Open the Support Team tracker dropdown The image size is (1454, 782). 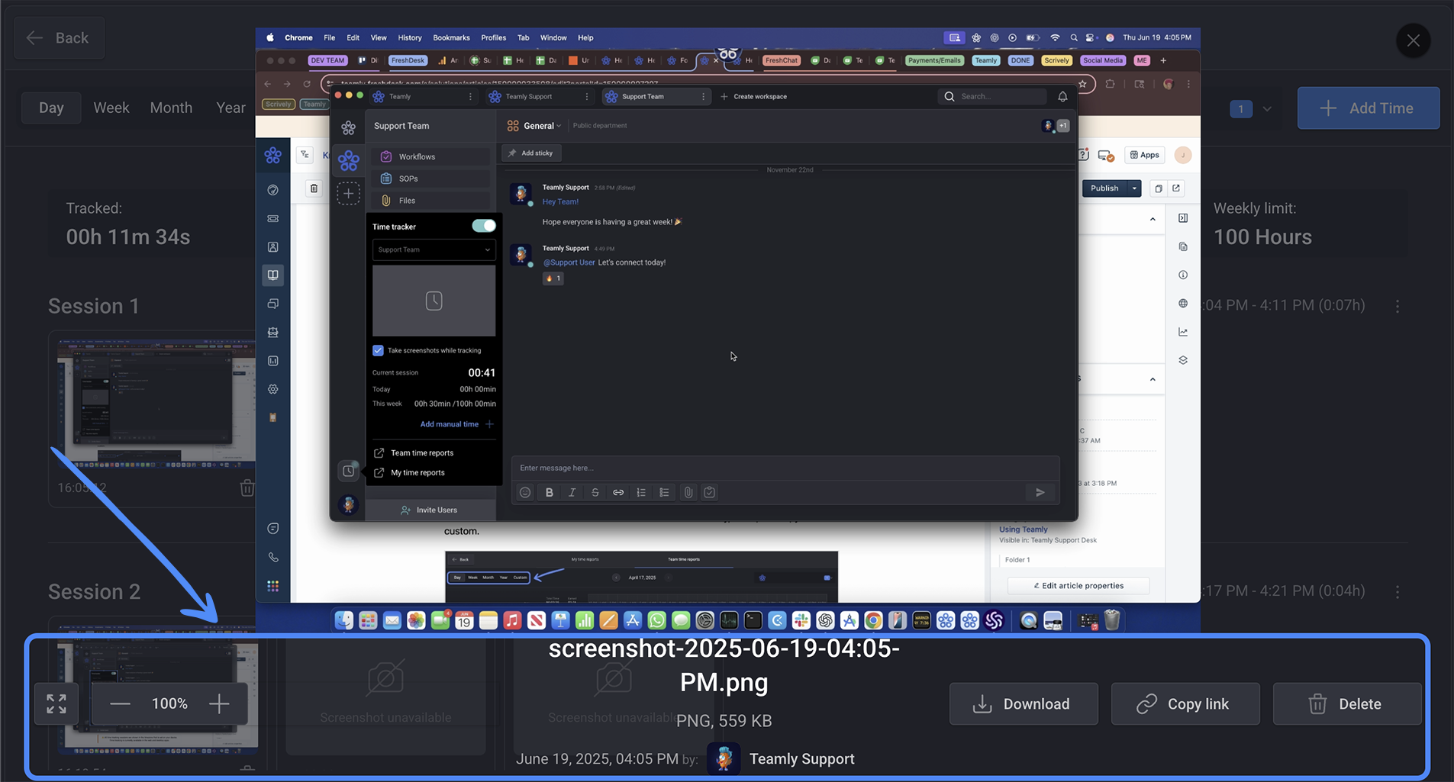pos(434,249)
